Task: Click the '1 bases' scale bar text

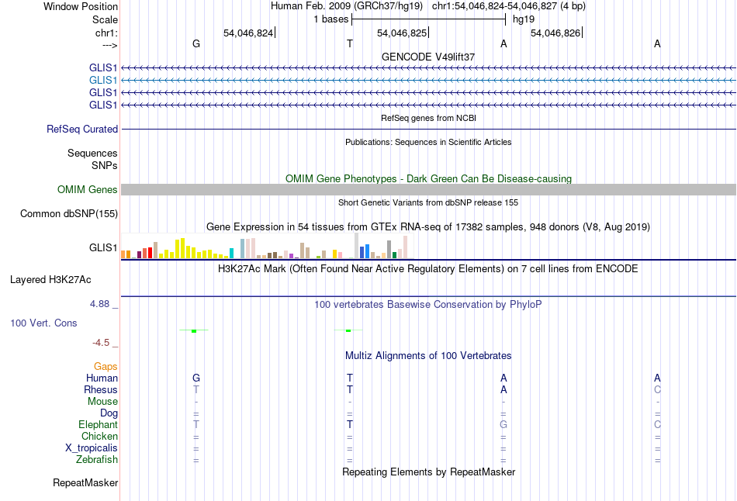Action: click(331, 19)
